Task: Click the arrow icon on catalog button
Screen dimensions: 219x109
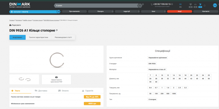Action: tap(58, 12)
